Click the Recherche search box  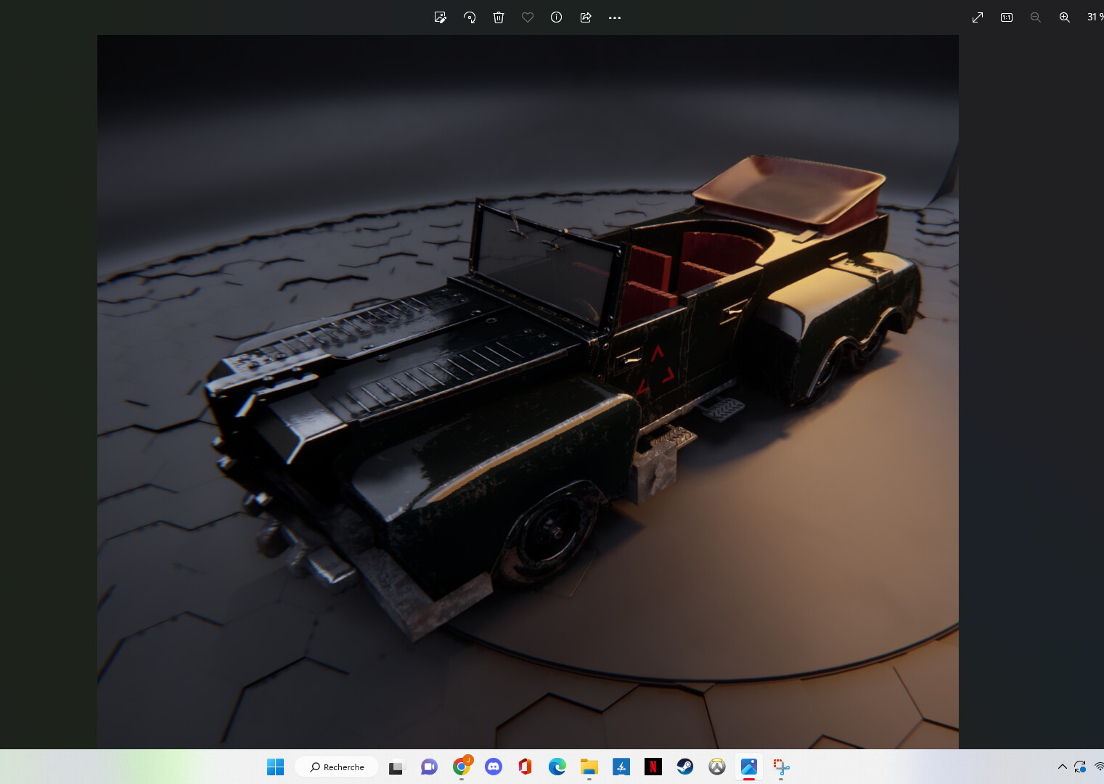337,767
